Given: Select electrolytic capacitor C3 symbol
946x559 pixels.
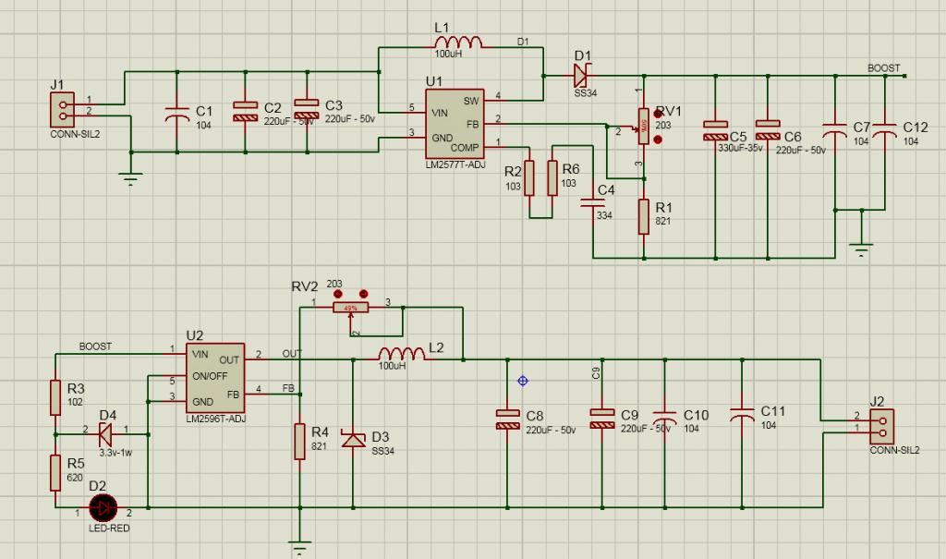Looking at the screenshot, I should tap(307, 109).
